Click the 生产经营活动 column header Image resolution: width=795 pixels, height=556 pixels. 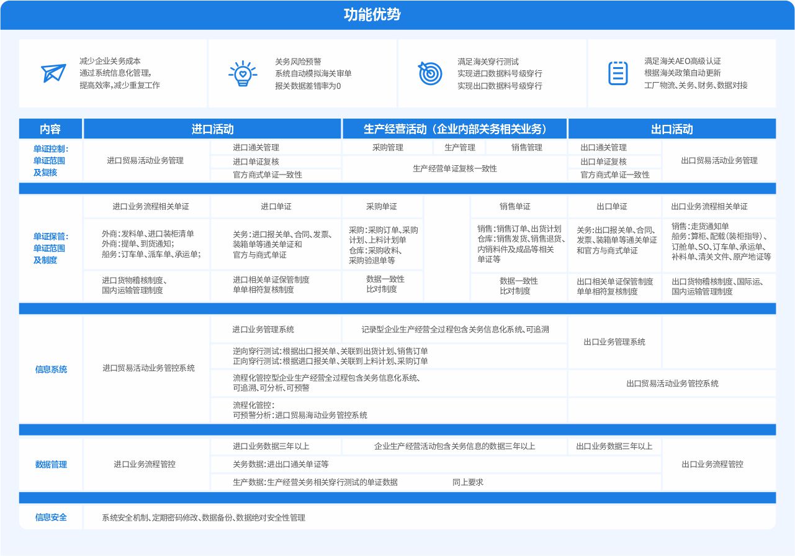click(455, 129)
